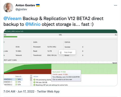121x97 pixels.
Task: Open the tweet's three-dot more menu
Action: coord(115,6)
